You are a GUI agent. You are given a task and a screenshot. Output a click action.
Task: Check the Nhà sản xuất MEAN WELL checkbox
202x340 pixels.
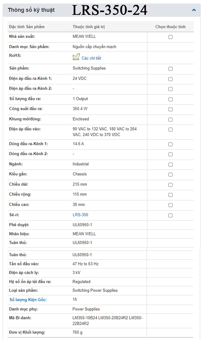click(x=170, y=37)
